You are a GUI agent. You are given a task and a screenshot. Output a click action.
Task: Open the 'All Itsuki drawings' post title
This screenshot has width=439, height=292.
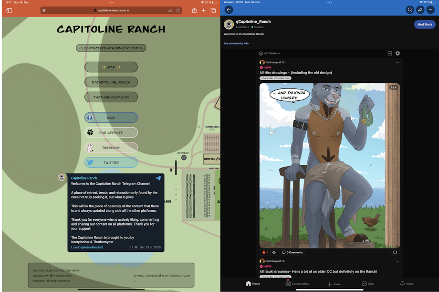click(318, 271)
